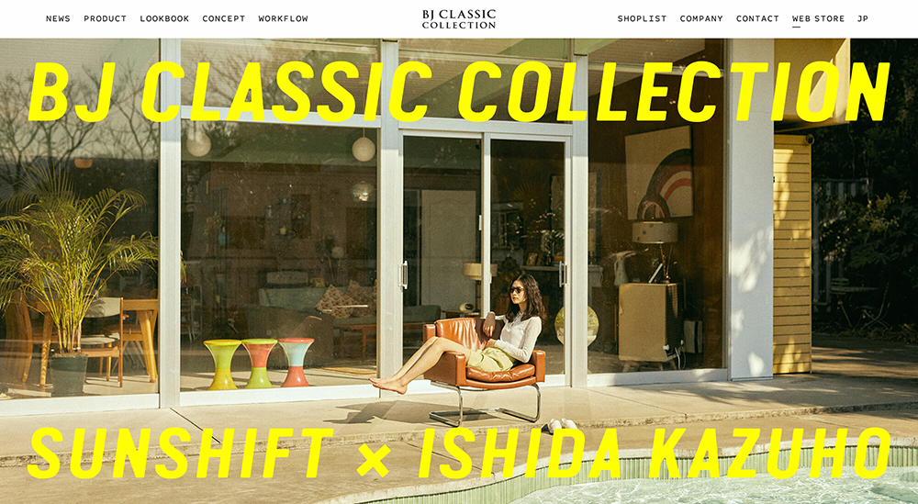Screen dimensions: 918x504
Task: Go to the COMPANY page
Action: 701,18
